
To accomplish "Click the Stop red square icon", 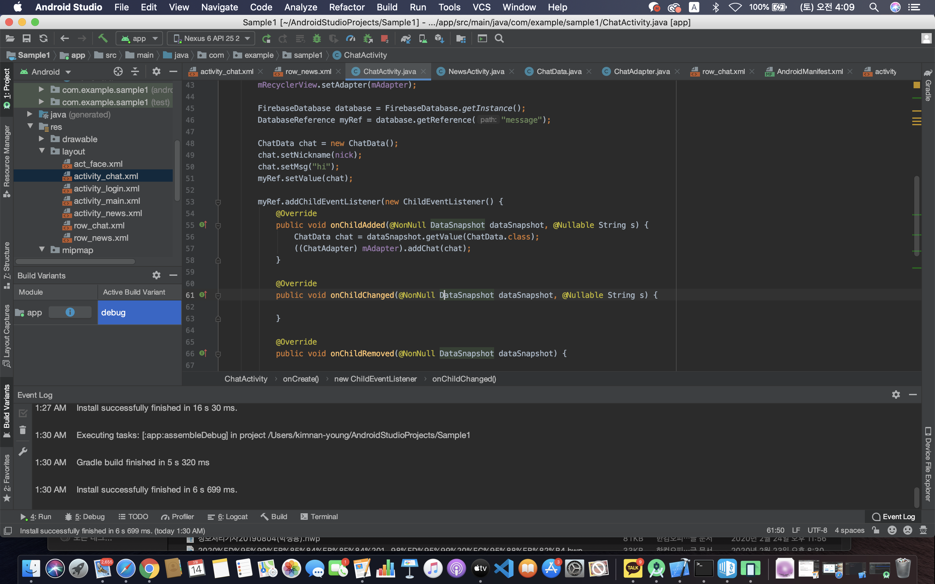I will 384,38.
